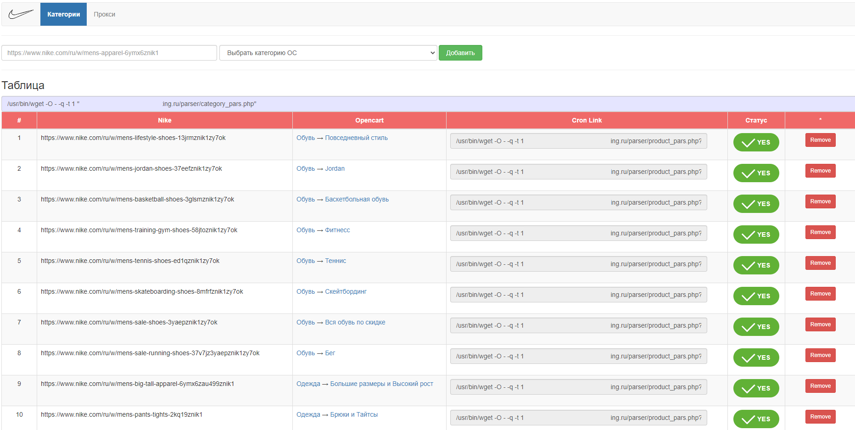Remove the mens-training-gym-shoes row

[x=820, y=232]
